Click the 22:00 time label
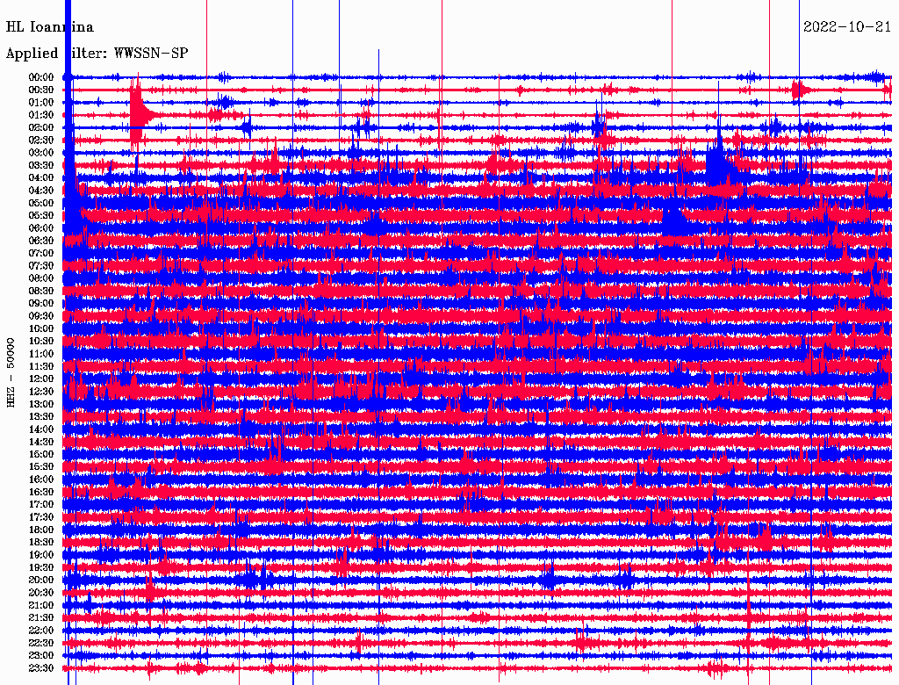This screenshot has height=685, width=899. (x=41, y=631)
